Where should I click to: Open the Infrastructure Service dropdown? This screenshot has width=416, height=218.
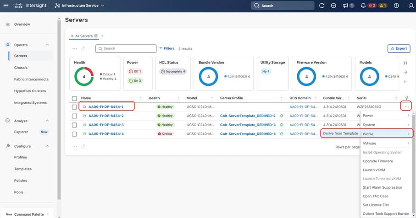click(79, 5)
